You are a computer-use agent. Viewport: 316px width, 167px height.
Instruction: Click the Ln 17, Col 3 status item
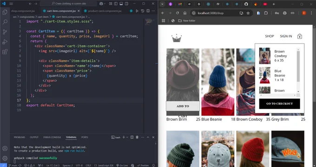coord(53,166)
